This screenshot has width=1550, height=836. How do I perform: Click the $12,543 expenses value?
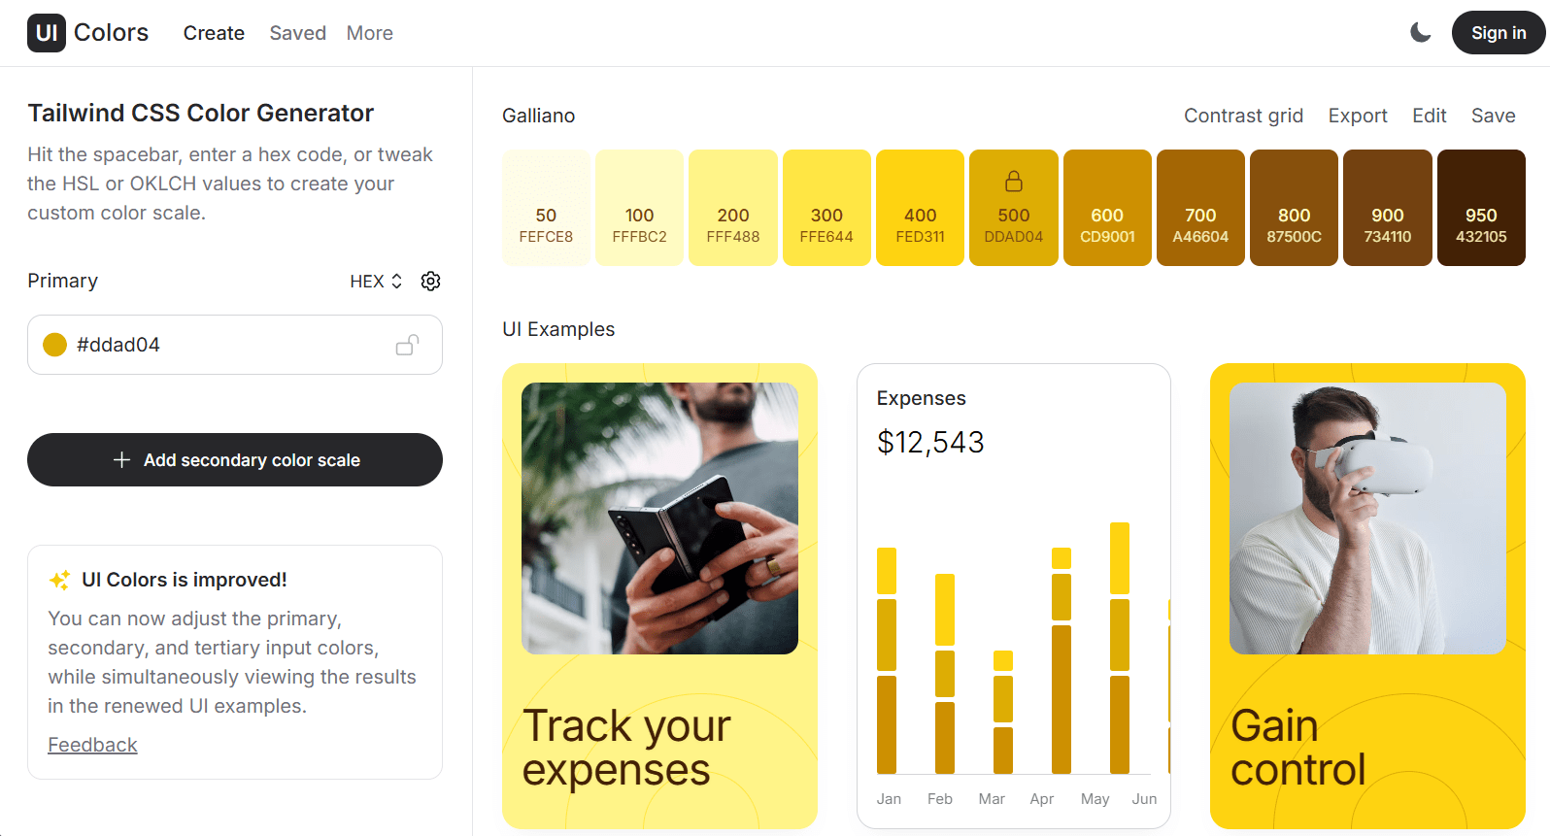[930, 443]
